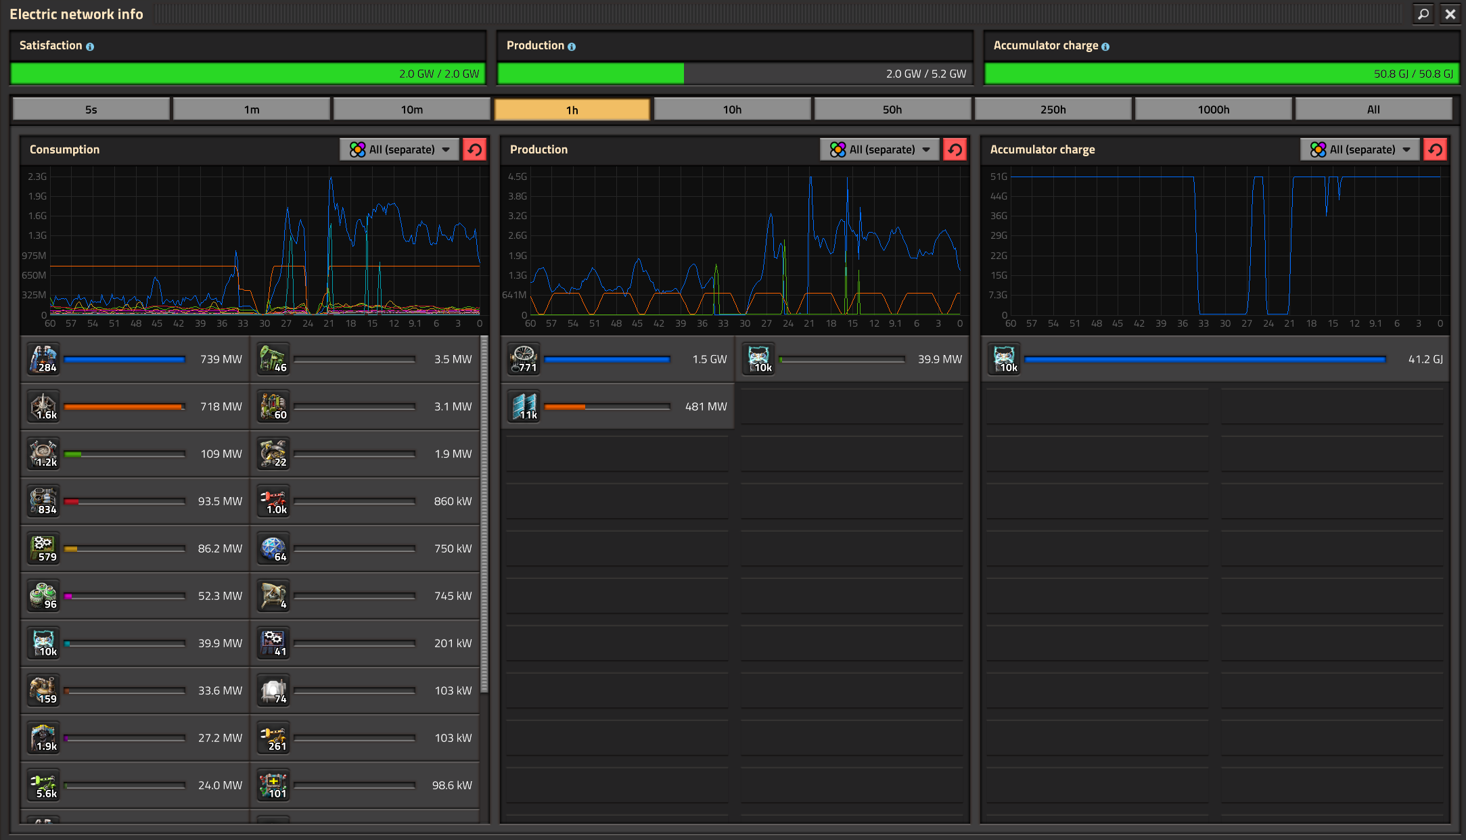Viewport: 1466px width, 840px height.
Task: Select the 1m time range
Action: pyautogui.click(x=252, y=109)
